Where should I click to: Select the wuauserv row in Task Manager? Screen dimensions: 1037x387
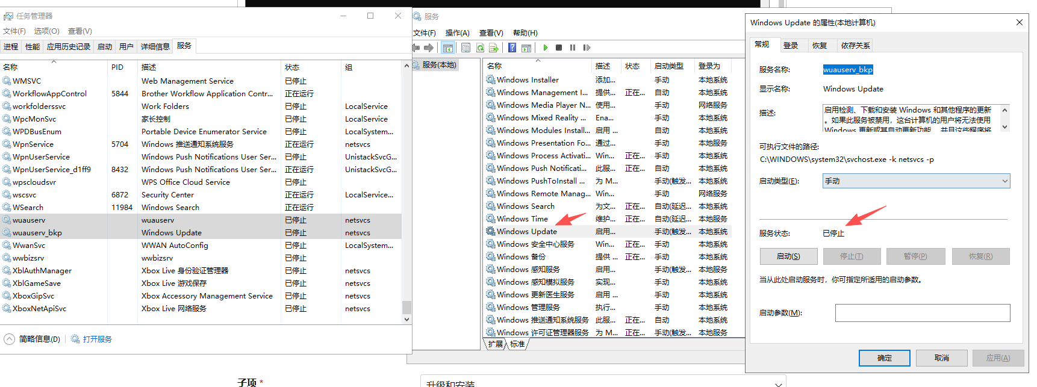(201, 220)
